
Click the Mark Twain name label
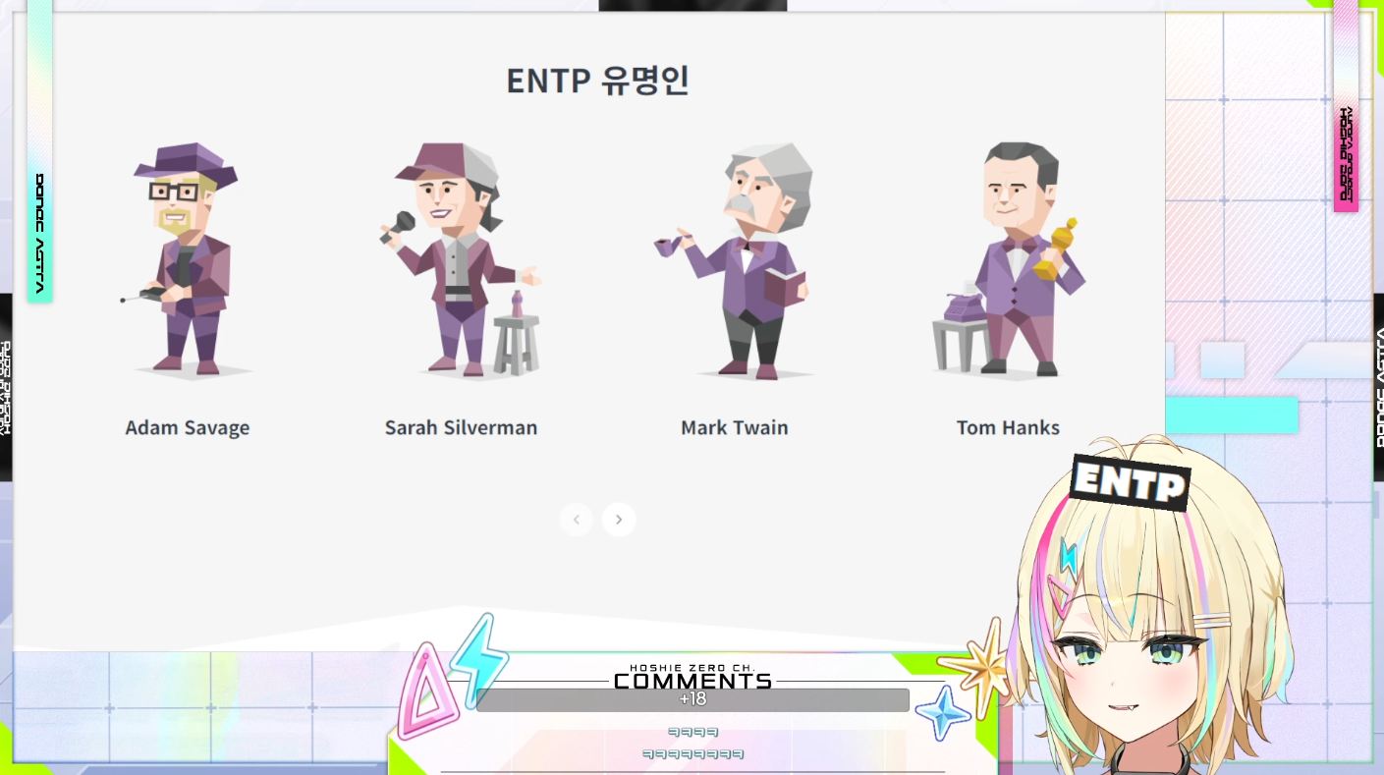click(x=735, y=428)
